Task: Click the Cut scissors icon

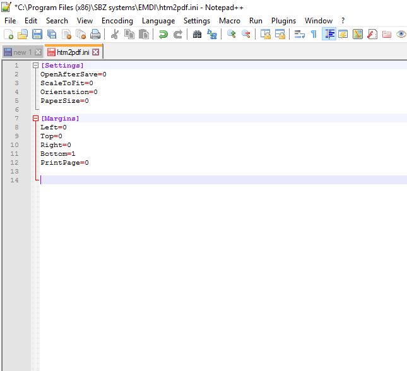Action: coord(114,34)
